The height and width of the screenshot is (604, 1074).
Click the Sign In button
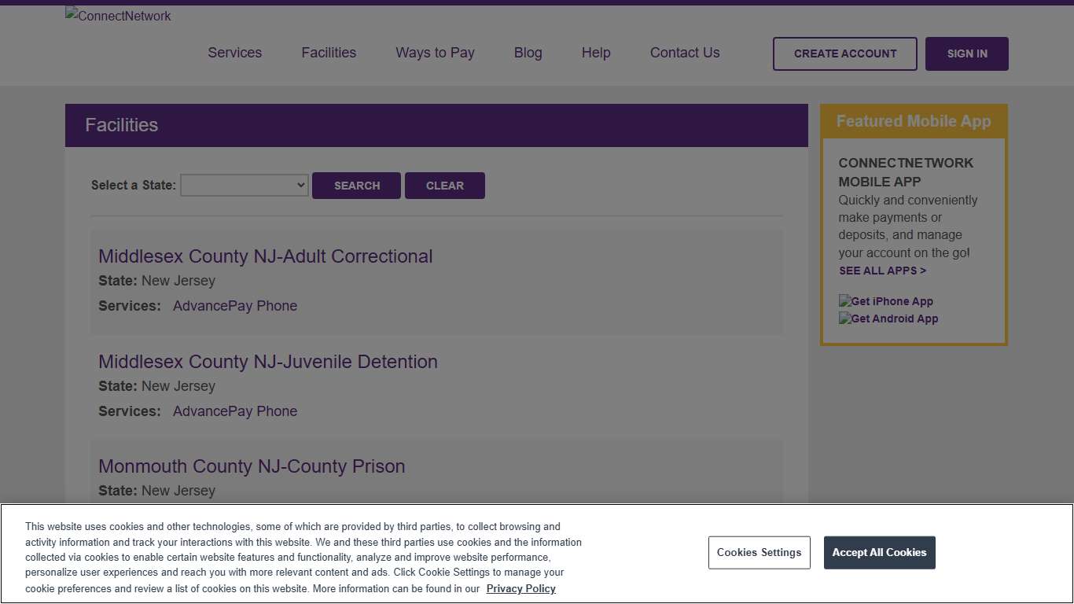click(966, 53)
